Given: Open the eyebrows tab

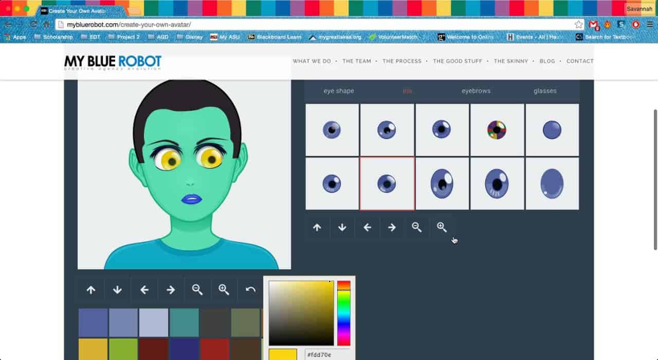Looking at the screenshot, I should coord(476,91).
